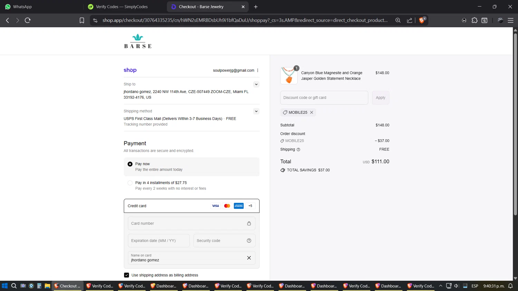This screenshot has height=291, width=518.
Task: Switch to the Verify Codes — SimplyCodes tab
Action: point(125,7)
